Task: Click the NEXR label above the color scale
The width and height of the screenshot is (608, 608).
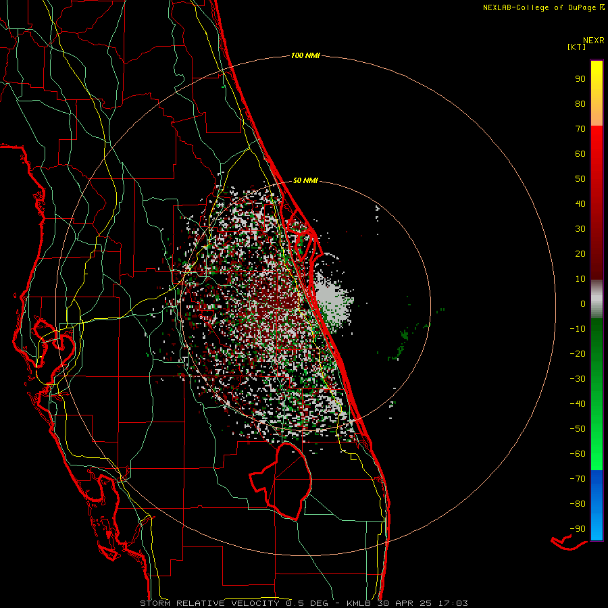Action: tap(593, 41)
